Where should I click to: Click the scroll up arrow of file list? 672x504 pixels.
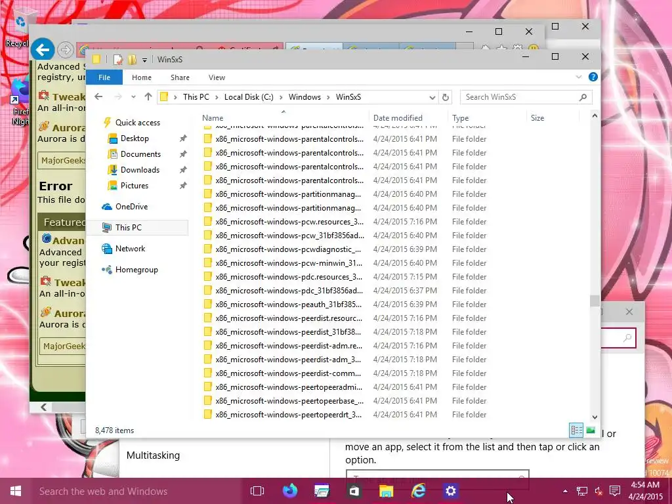595,116
